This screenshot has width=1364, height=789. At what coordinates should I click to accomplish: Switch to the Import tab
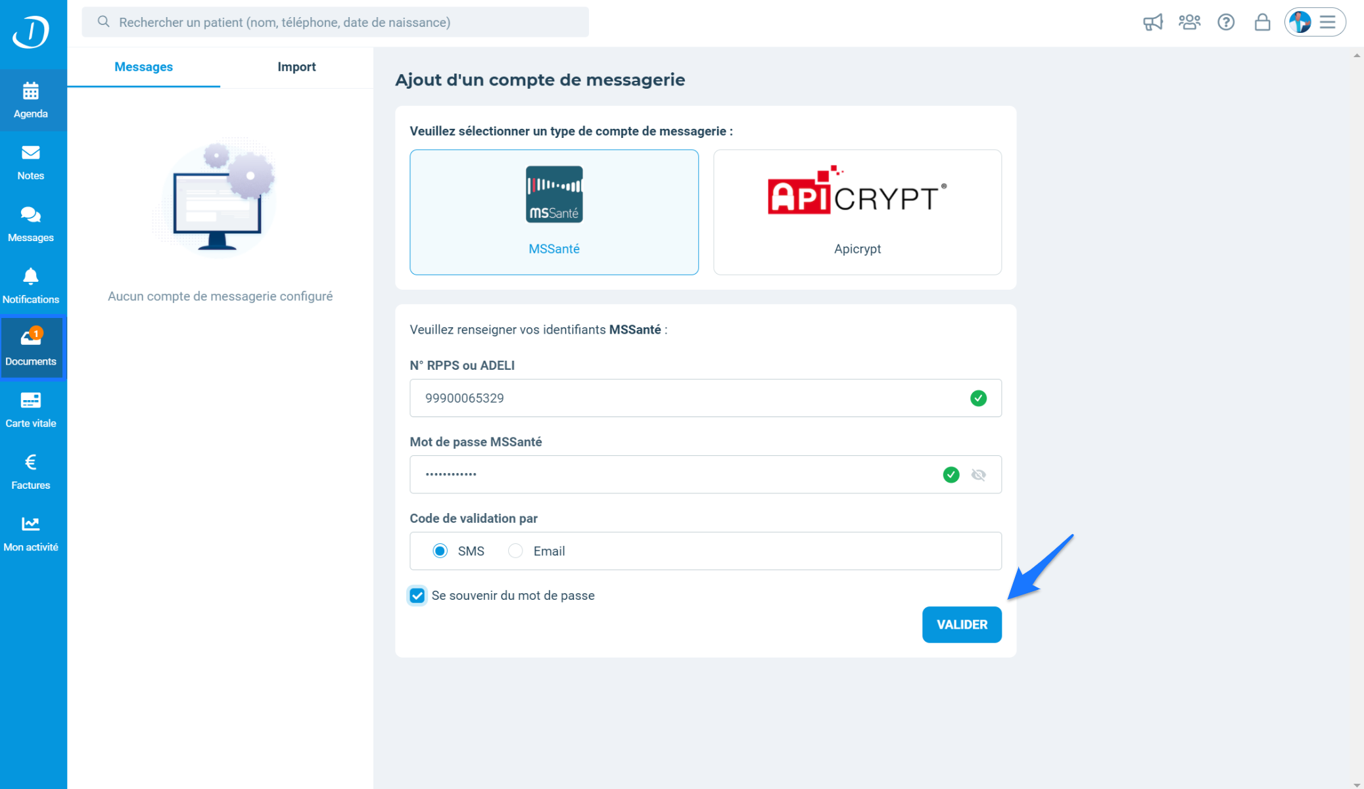tap(296, 67)
